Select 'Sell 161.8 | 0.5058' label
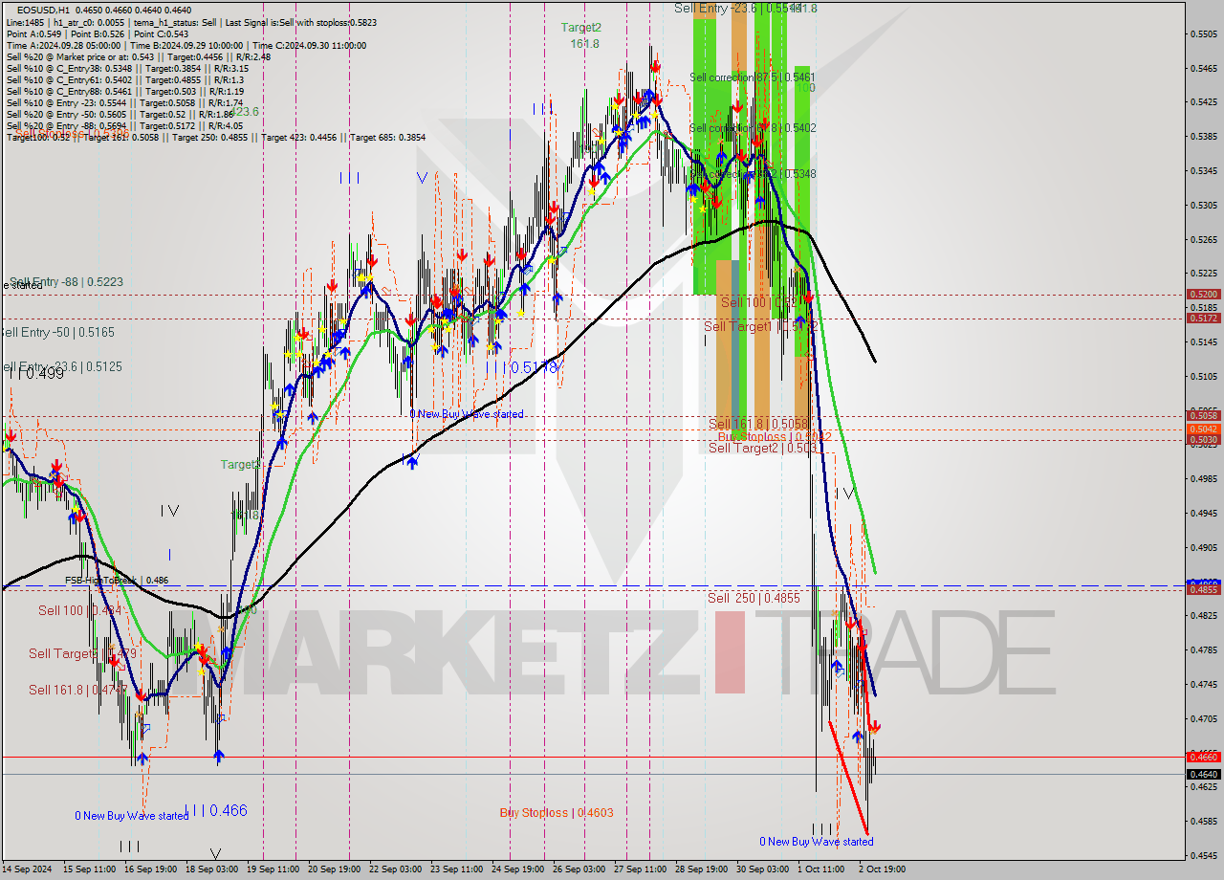 pyautogui.click(x=758, y=423)
